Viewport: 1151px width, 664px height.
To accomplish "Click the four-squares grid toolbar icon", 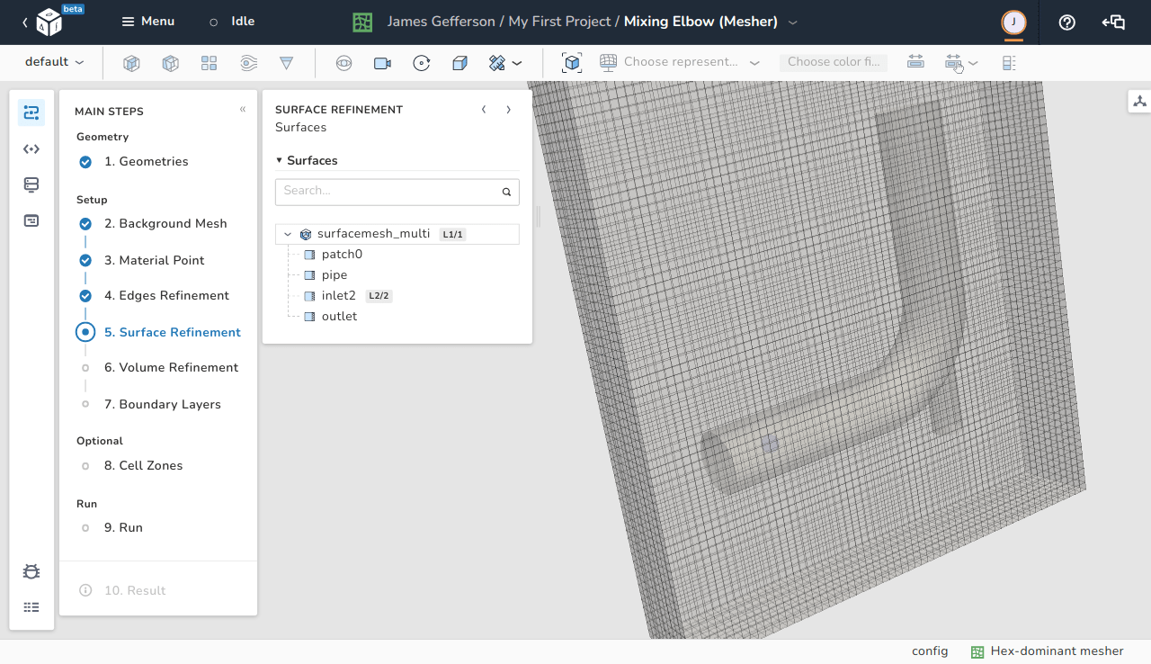I will pos(210,63).
